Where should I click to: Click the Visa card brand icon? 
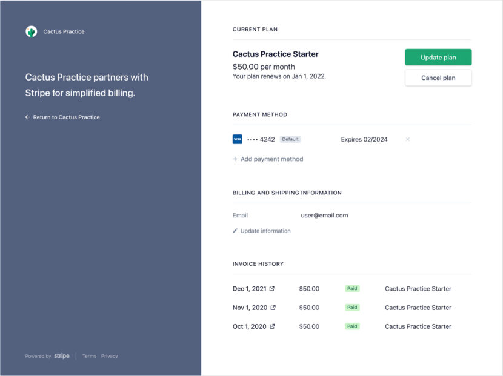237,139
